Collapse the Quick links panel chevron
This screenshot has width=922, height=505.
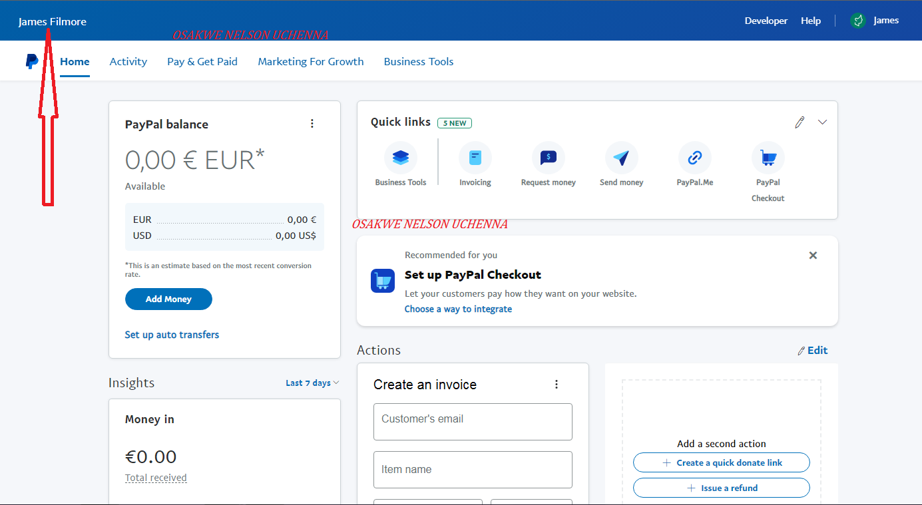click(x=823, y=122)
